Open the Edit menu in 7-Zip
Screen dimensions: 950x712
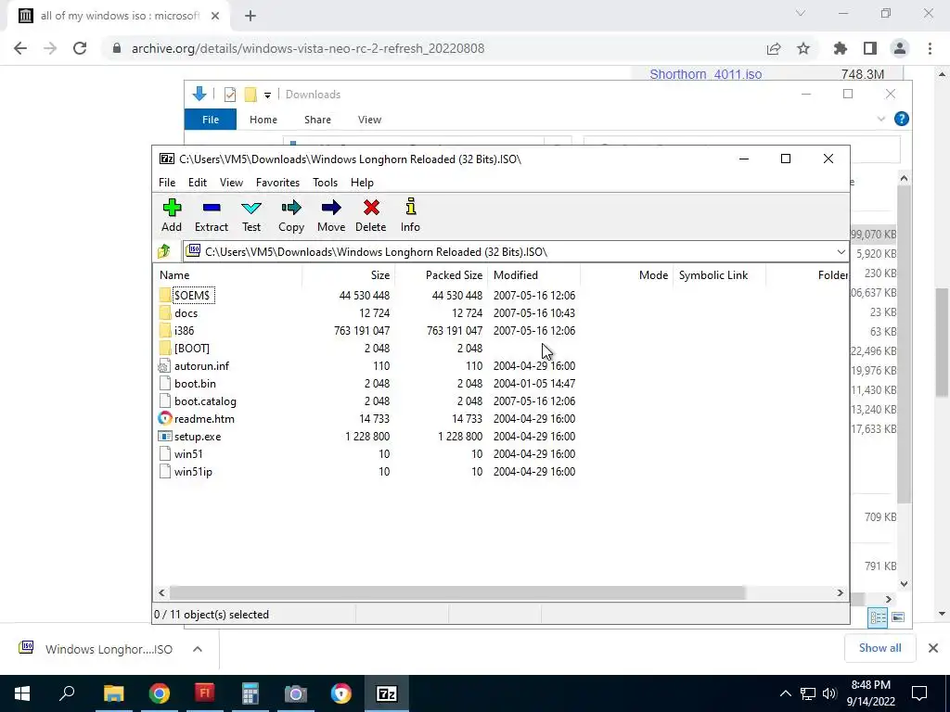click(198, 183)
